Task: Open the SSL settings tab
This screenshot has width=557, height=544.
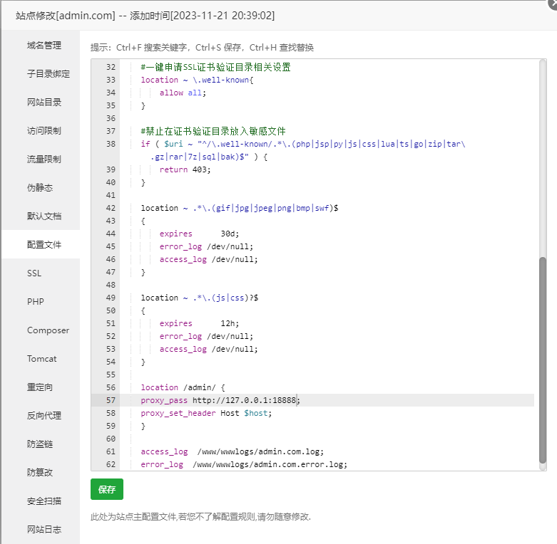Action: coord(34,273)
